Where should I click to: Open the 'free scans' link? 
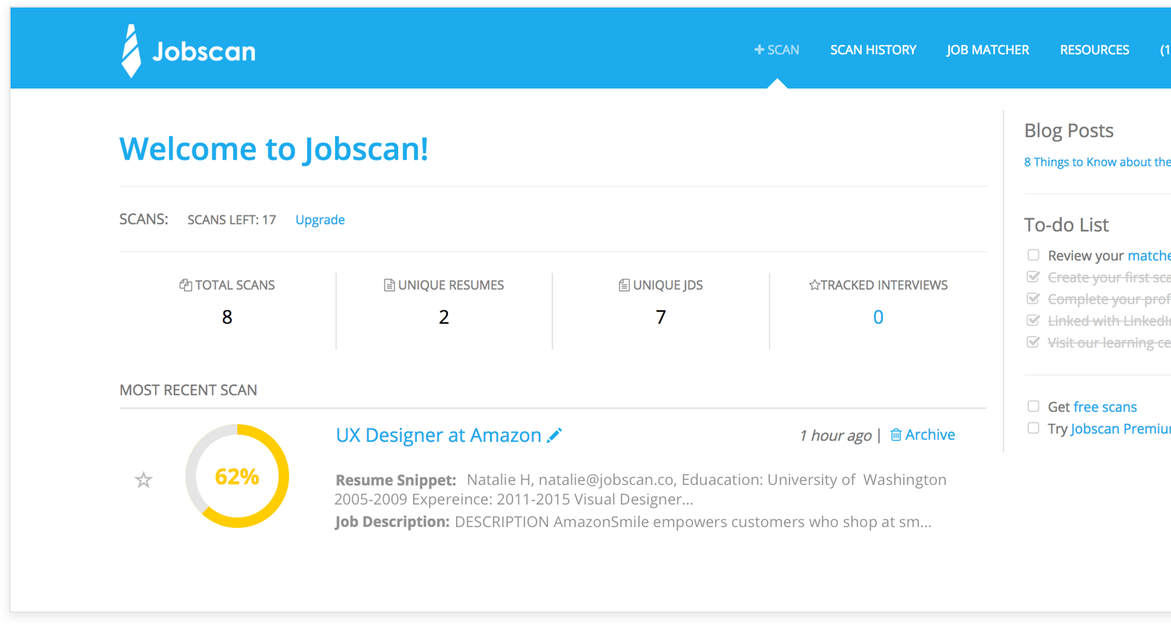[x=1105, y=407]
